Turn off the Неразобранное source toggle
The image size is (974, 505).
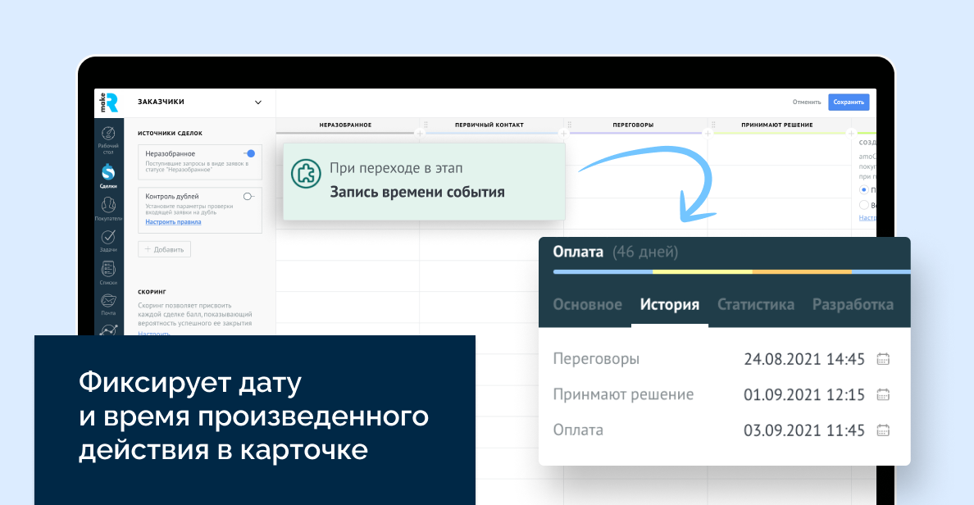tap(249, 153)
